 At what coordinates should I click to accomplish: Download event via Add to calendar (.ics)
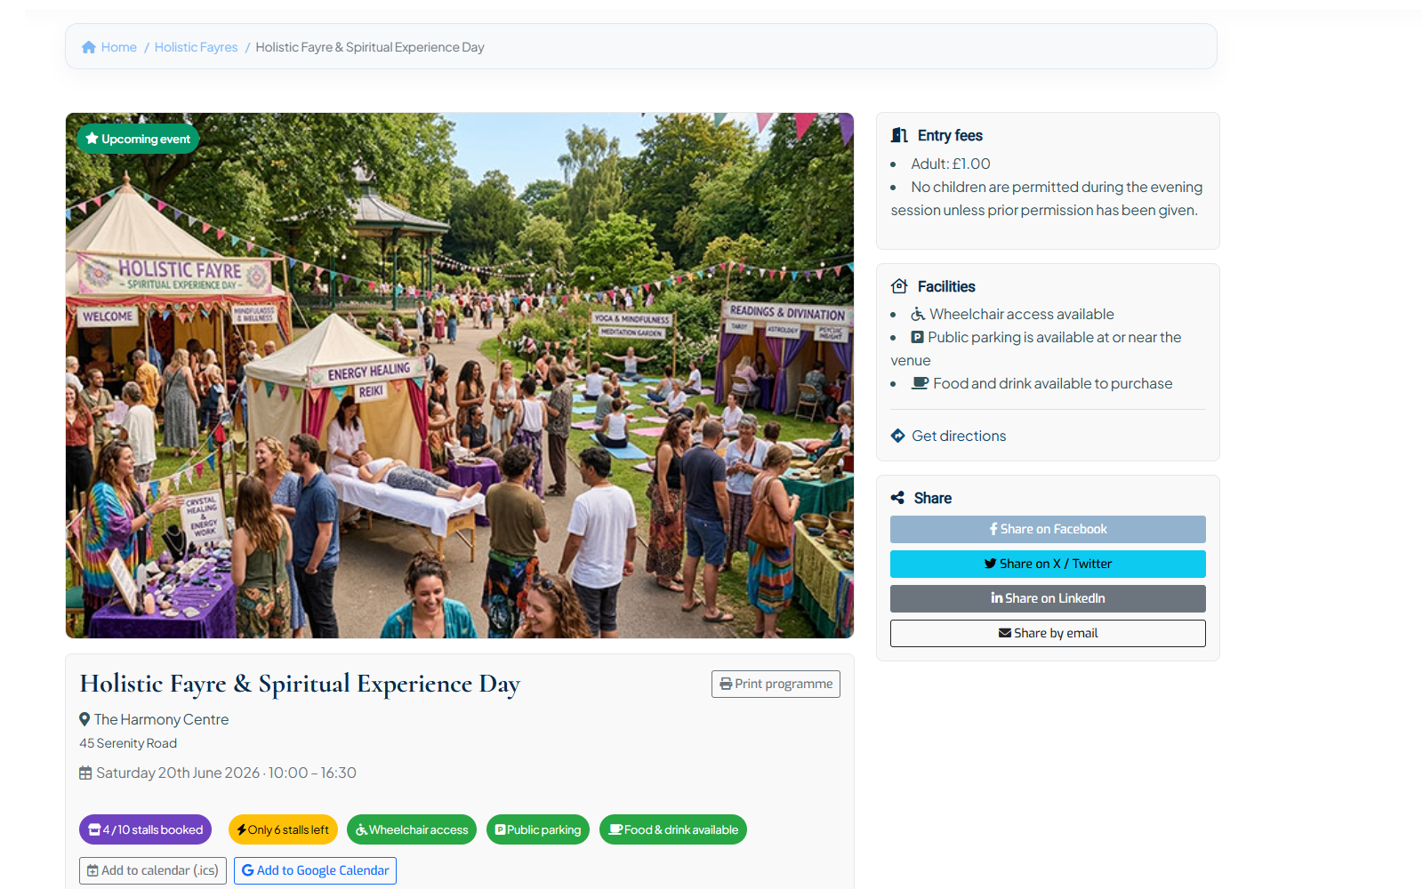click(153, 870)
